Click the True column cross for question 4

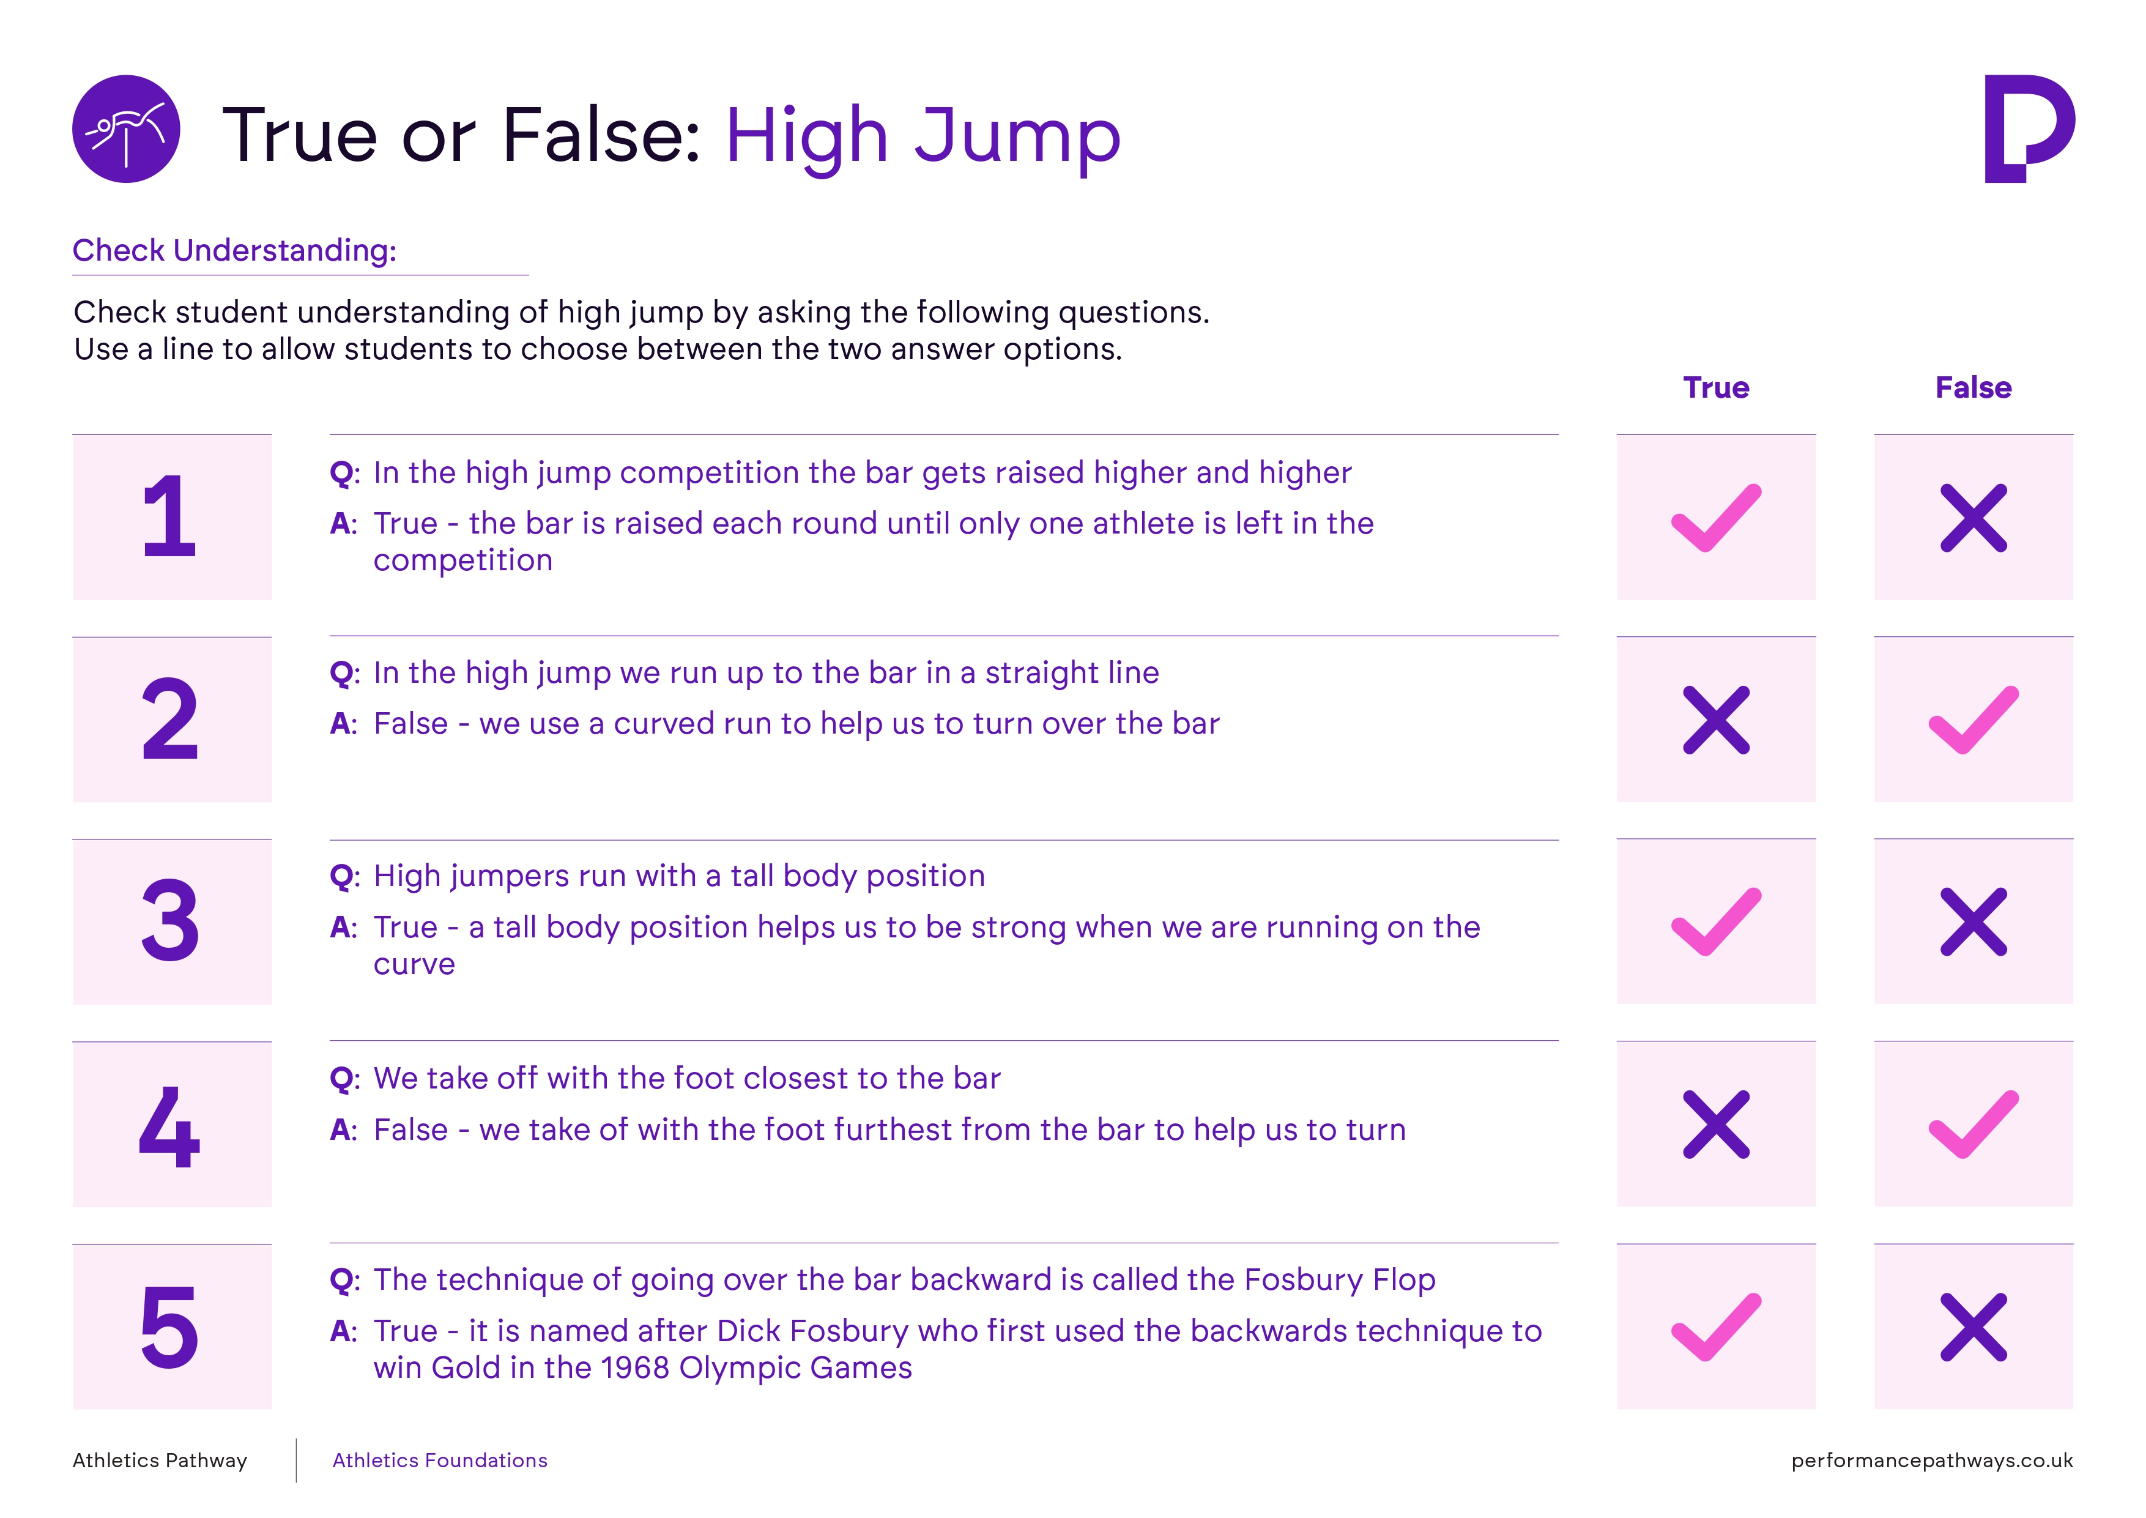(1716, 1125)
